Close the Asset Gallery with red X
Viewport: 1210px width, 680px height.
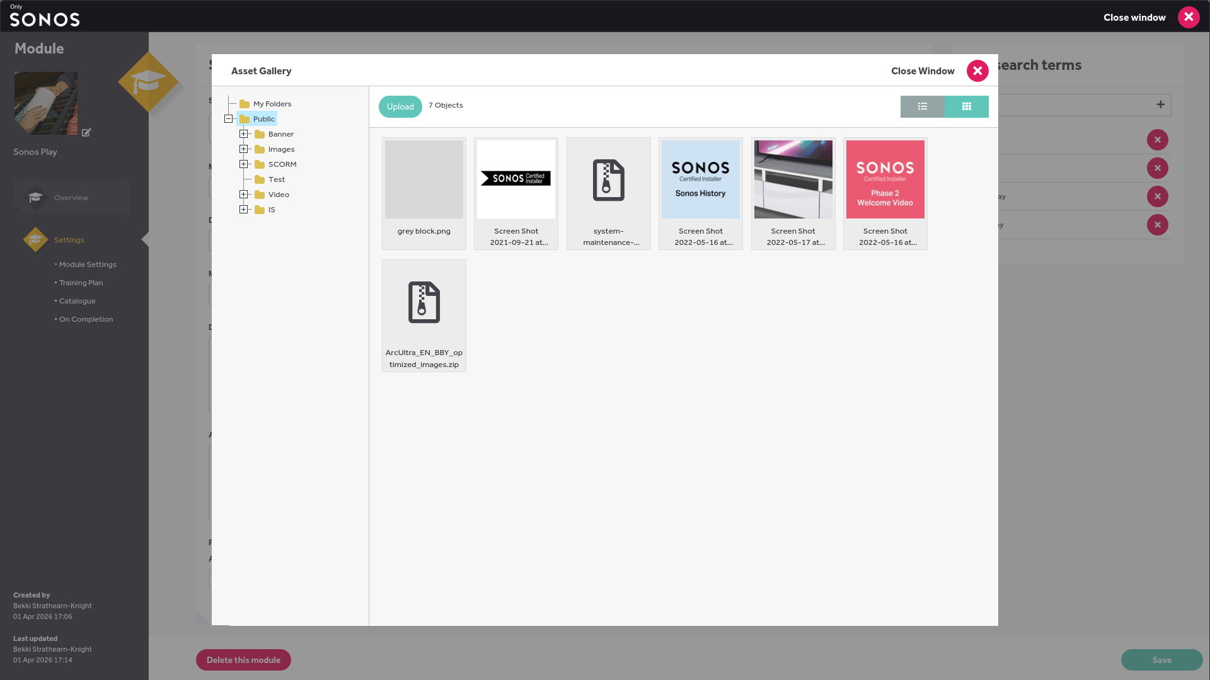[977, 71]
